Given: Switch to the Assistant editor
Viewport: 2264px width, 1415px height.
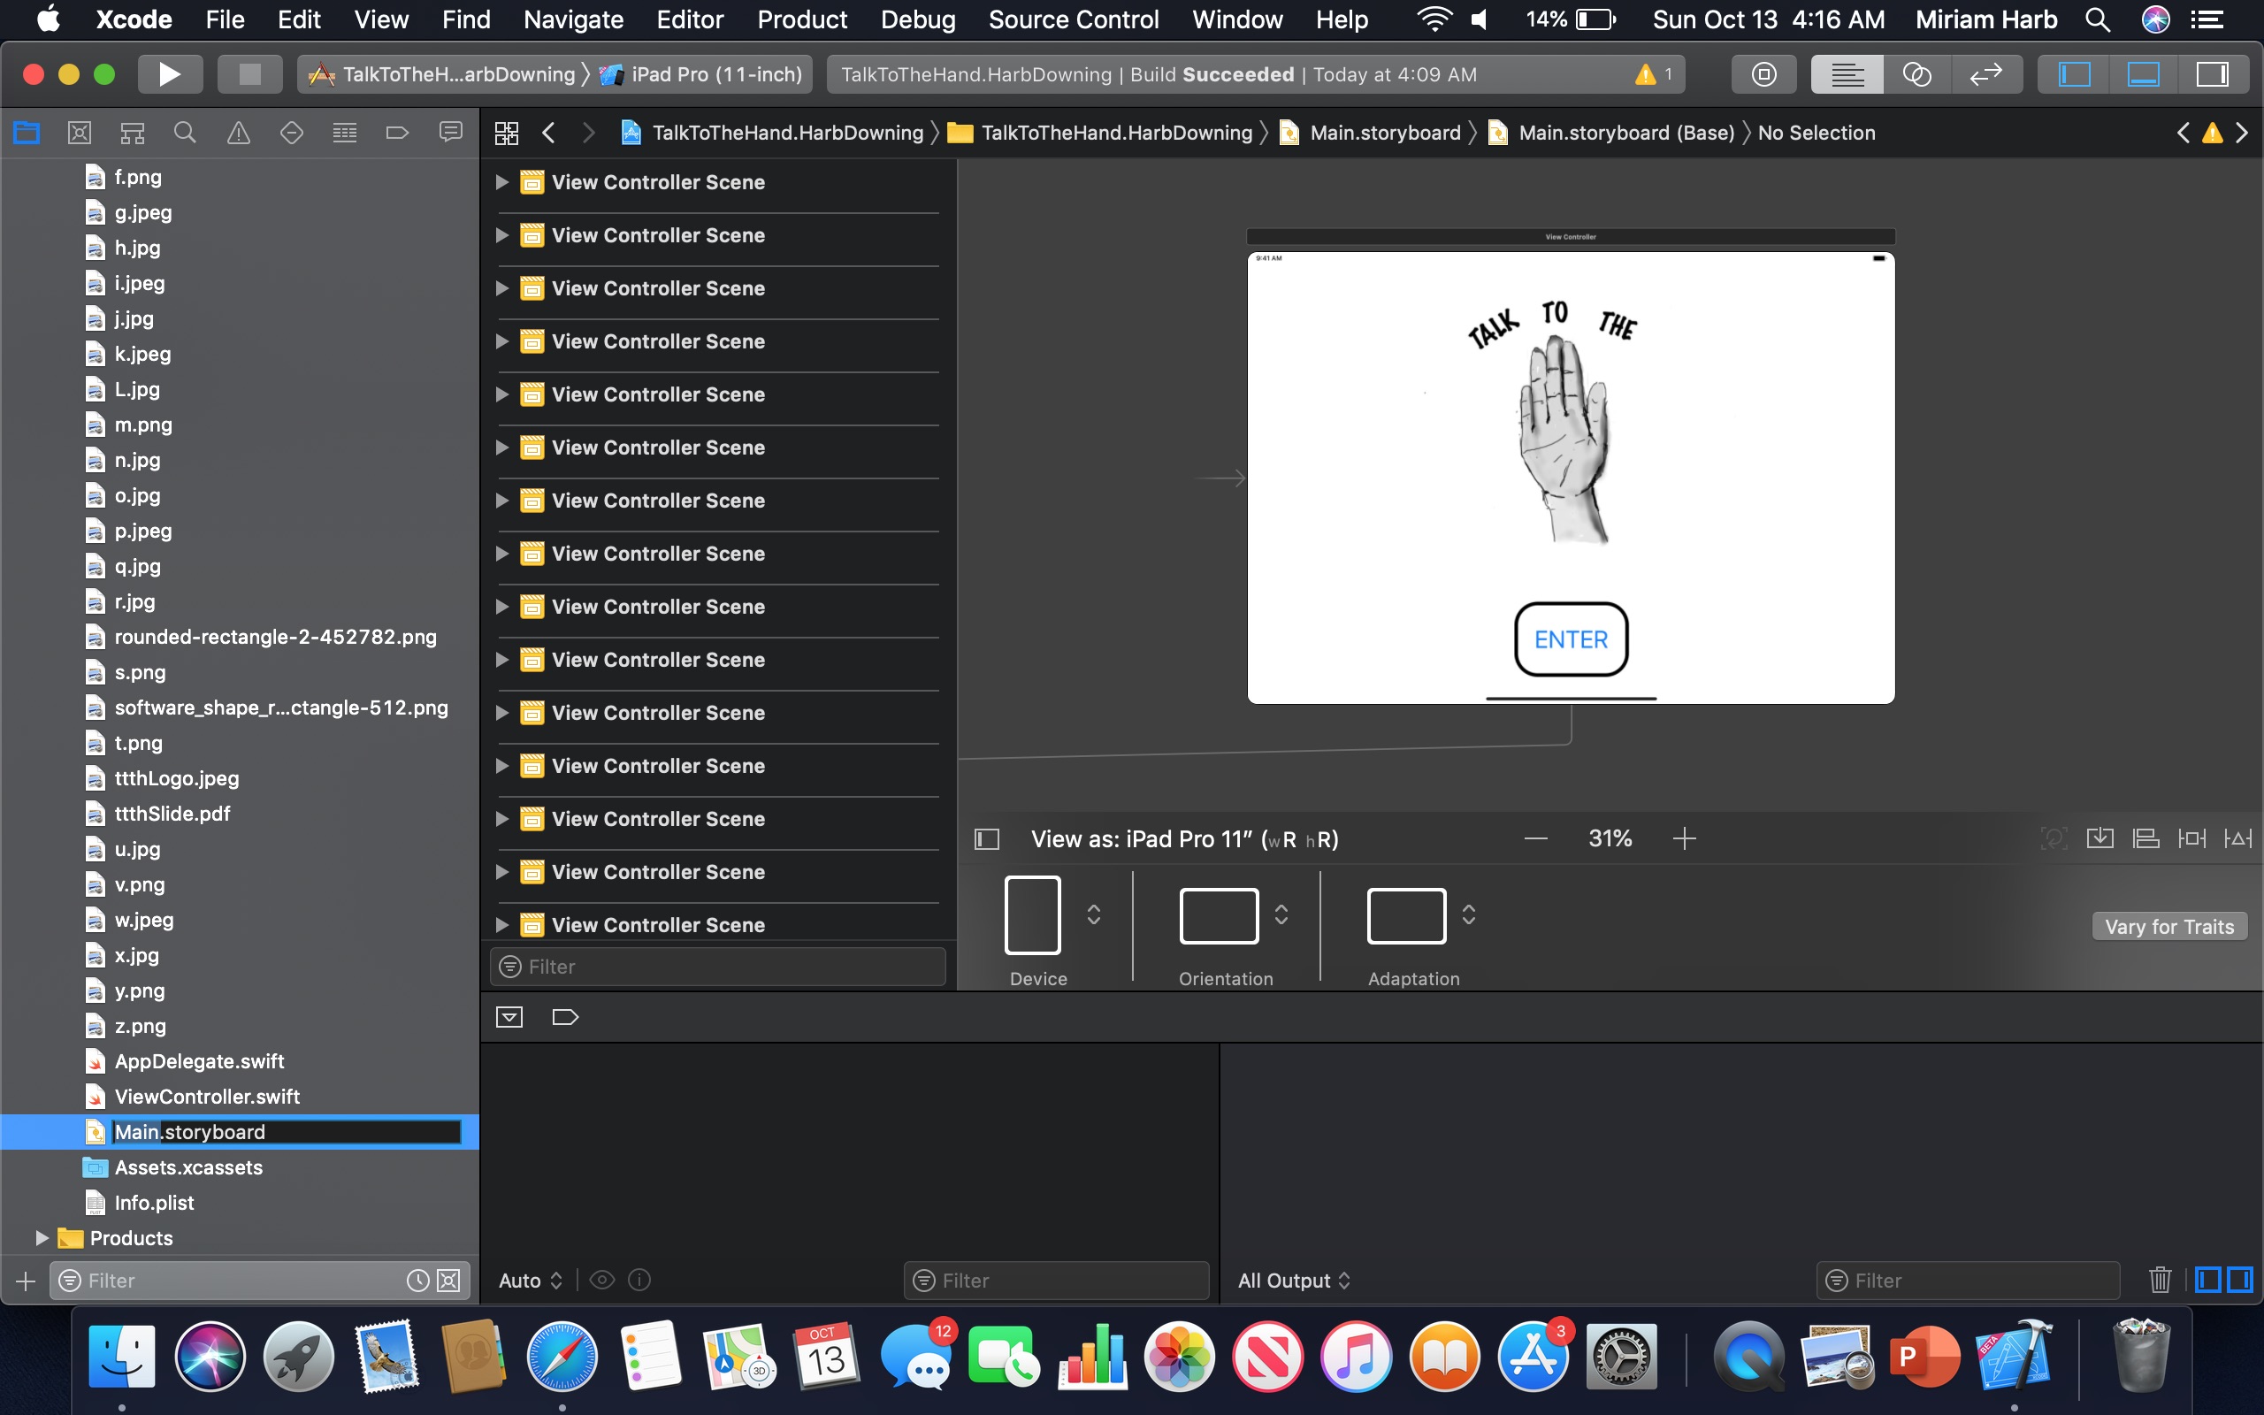Looking at the screenshot, I should pos(1916,74).
